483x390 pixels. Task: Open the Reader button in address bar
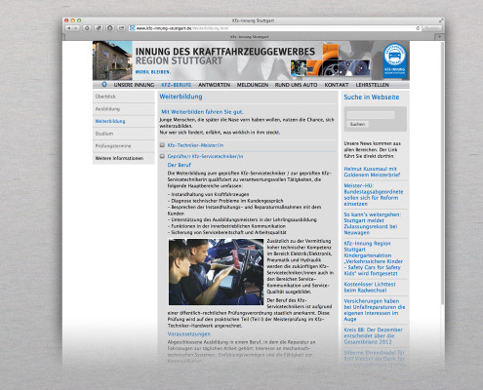tap(432, 28)
